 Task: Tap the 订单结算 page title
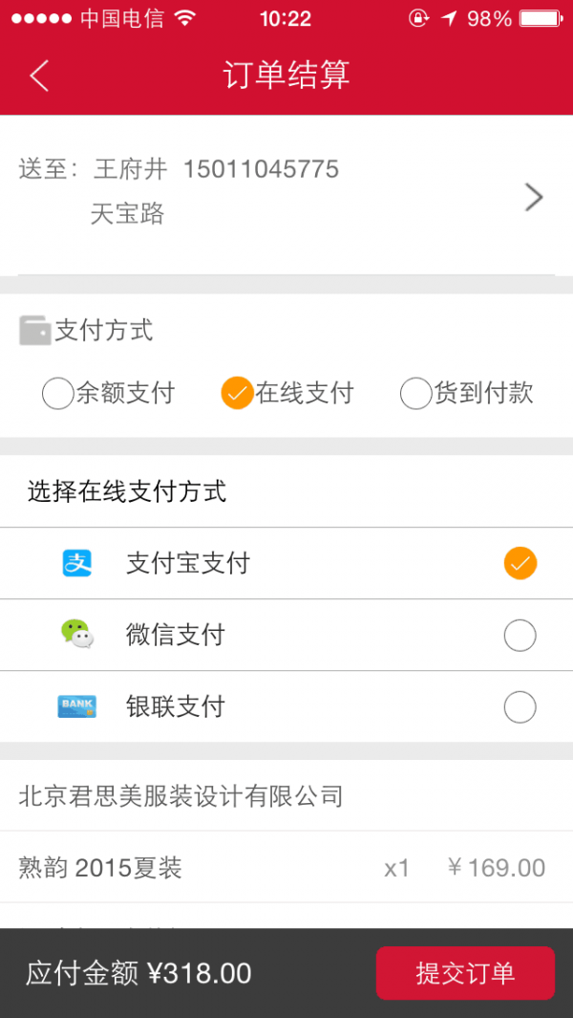point(286,76)
